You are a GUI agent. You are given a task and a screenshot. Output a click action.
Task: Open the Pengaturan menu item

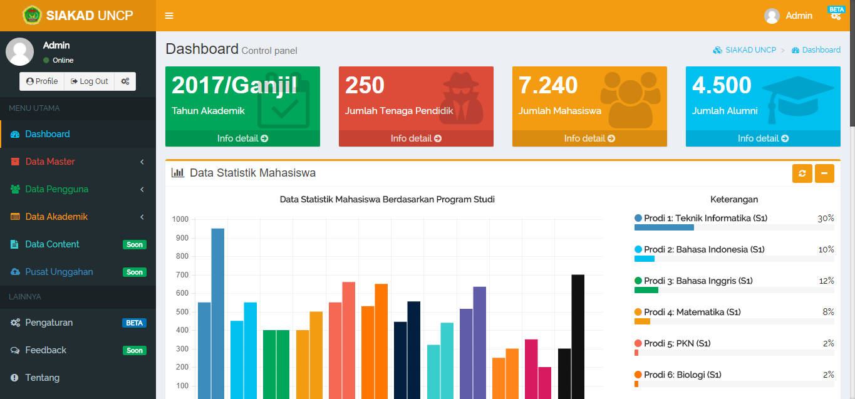(x=78, y=323)
